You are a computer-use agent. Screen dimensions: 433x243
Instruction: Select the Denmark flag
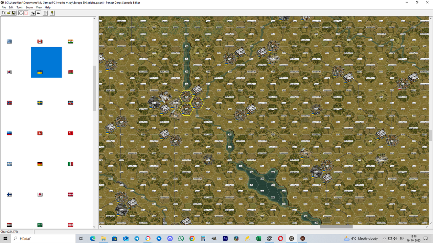coord(70,194)
